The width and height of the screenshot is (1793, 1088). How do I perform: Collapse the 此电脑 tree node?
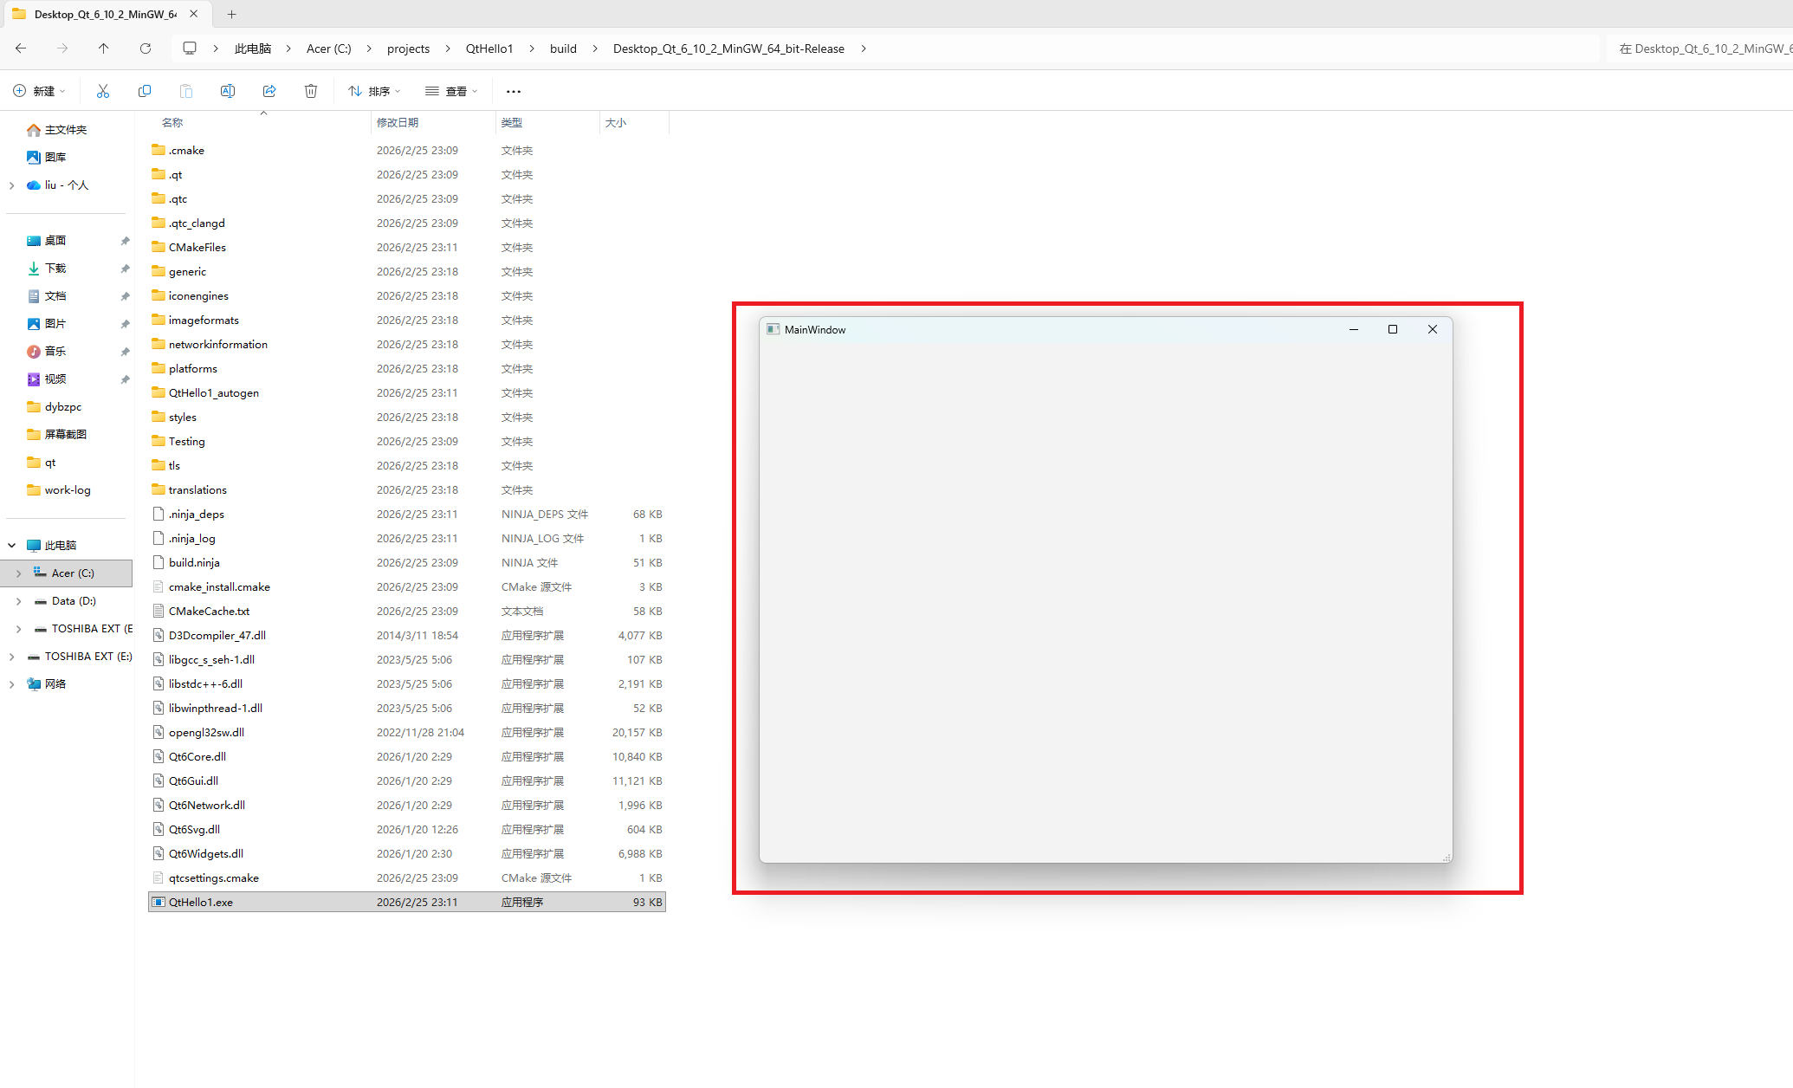pos(12,546)
